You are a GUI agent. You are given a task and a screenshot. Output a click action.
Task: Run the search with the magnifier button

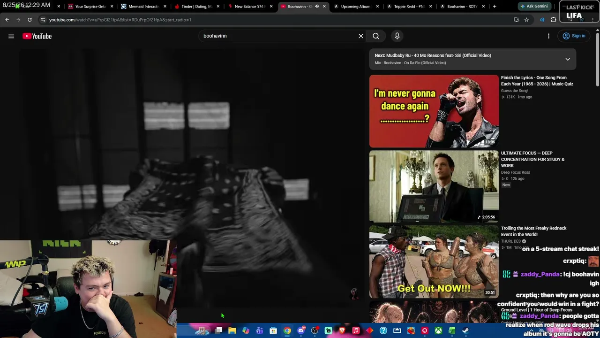click(x=376, y=36)
